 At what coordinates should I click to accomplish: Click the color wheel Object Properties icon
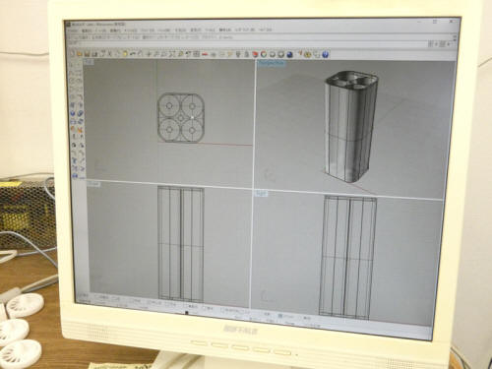pos(264,54)
